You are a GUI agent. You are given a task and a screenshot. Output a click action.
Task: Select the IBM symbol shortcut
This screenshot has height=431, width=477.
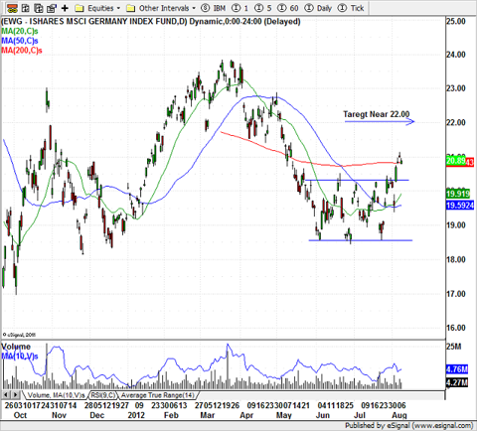(214, 8)
